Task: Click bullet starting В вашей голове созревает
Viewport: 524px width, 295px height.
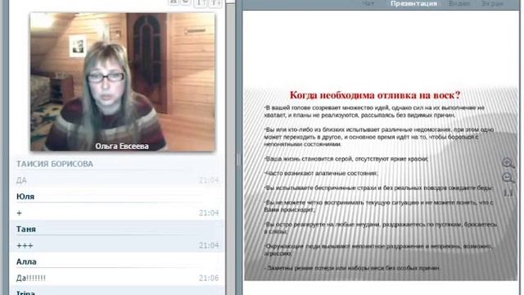Action: (374, 111)
